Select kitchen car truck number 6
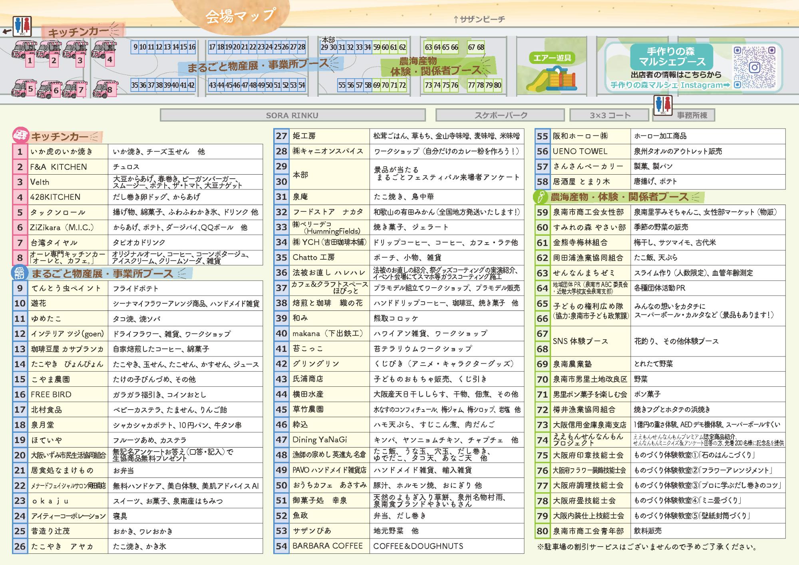This screenshot has height=565, width=799. (49, 89)
